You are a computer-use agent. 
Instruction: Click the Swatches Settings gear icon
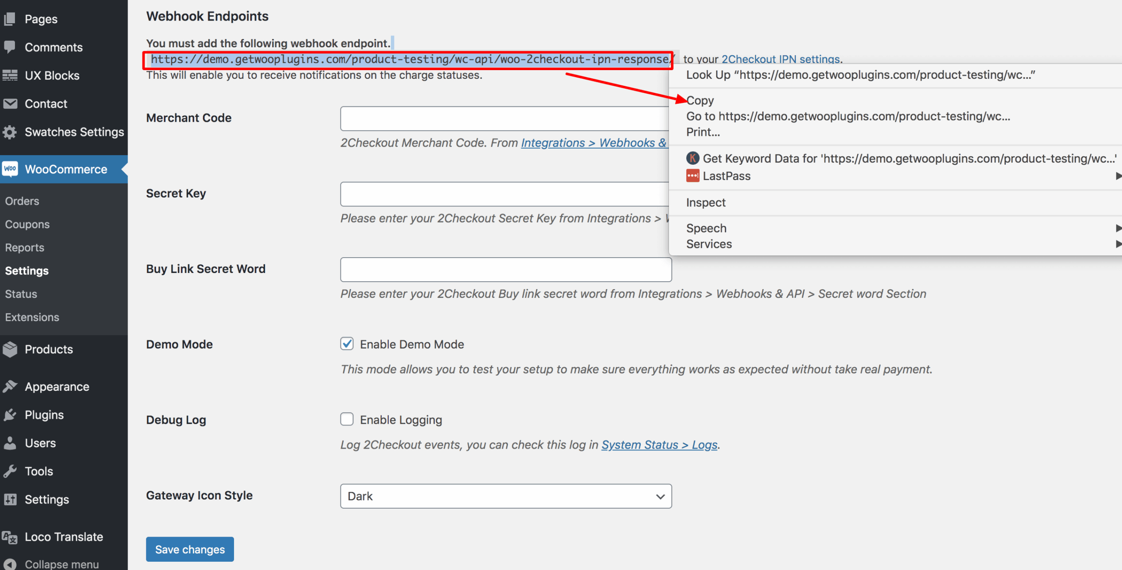coord(11,132)
